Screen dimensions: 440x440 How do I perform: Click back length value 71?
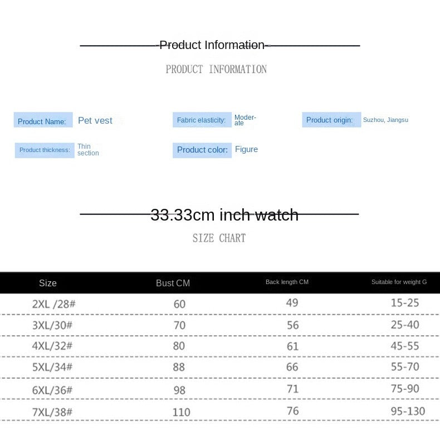pos(293,389)
